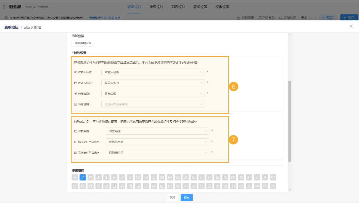Open the 收款人名称 dropdown
Image resolution: width=359 pixels, height=203 pixels.
153,72
